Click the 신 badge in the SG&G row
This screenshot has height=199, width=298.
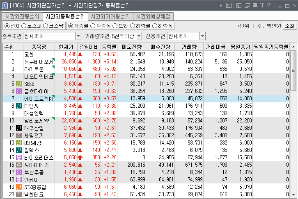(x=18, y=84)
